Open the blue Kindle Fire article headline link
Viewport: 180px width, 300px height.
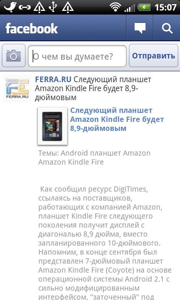point(117,119)
